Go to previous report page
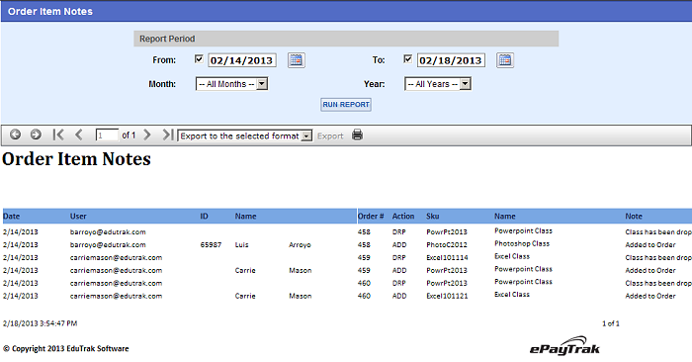This screenshot has width=692, height=362. (x=79, y=135)
